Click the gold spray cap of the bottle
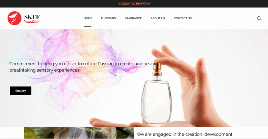 (157, 70)
